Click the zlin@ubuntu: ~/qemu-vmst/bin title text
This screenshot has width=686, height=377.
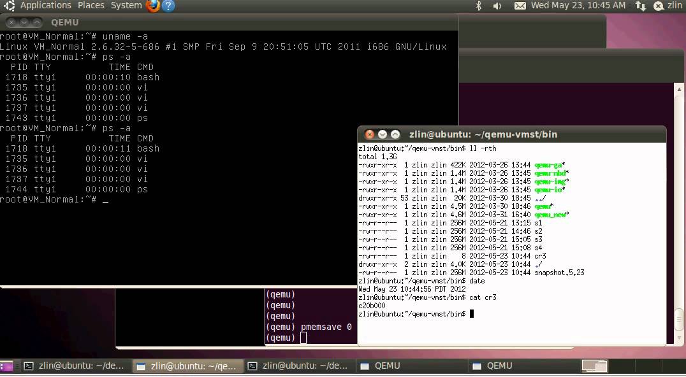[483, 134]
